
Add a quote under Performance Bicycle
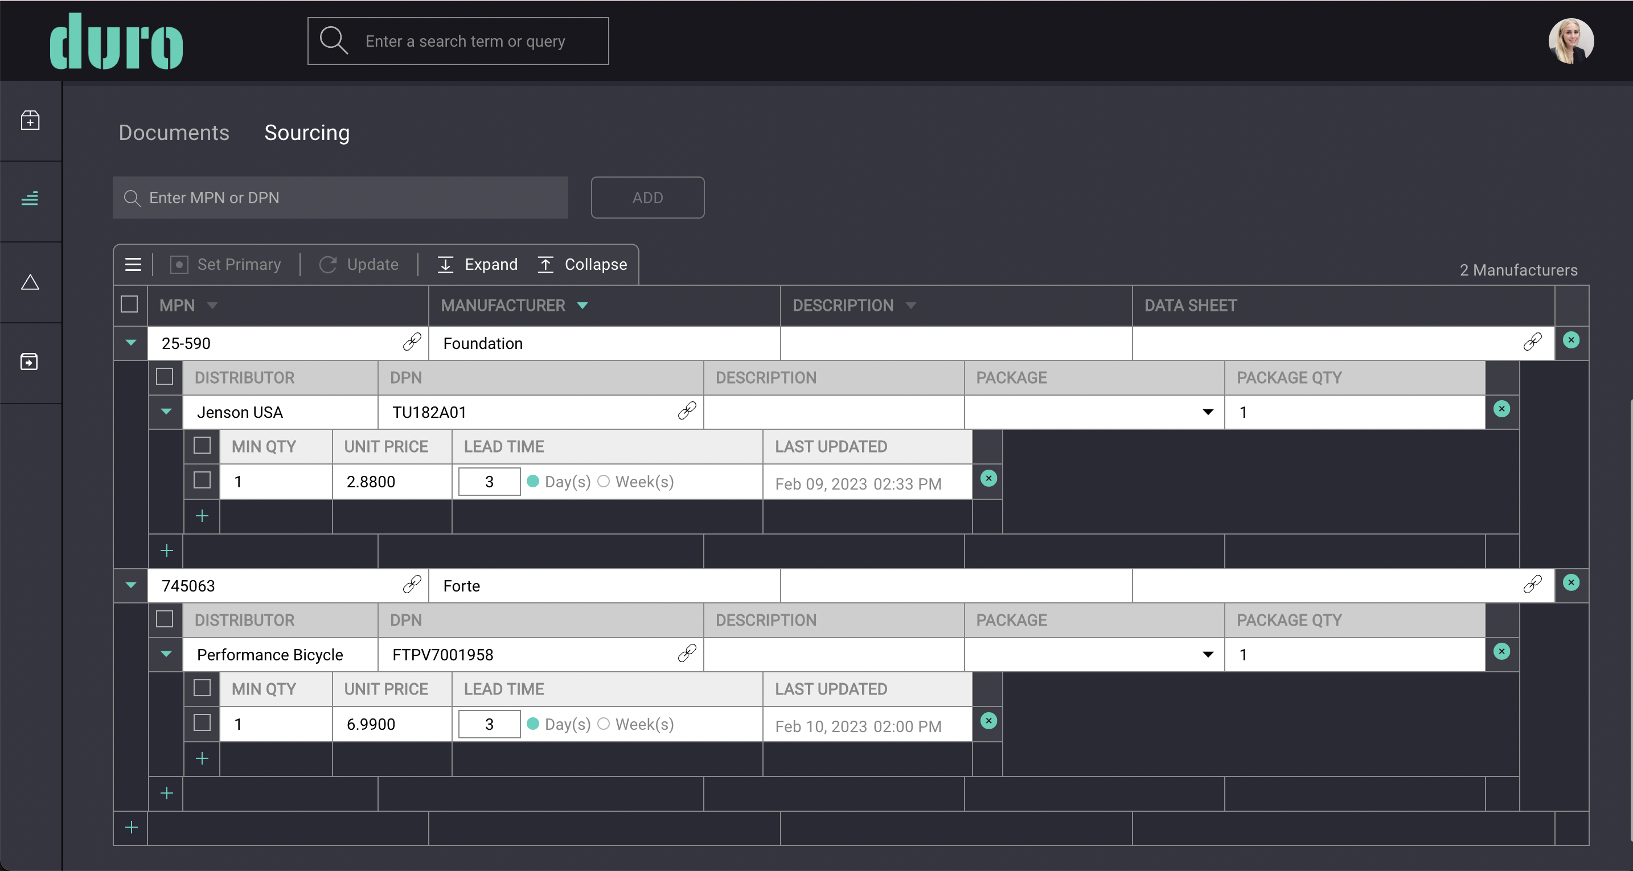point(202,758)
